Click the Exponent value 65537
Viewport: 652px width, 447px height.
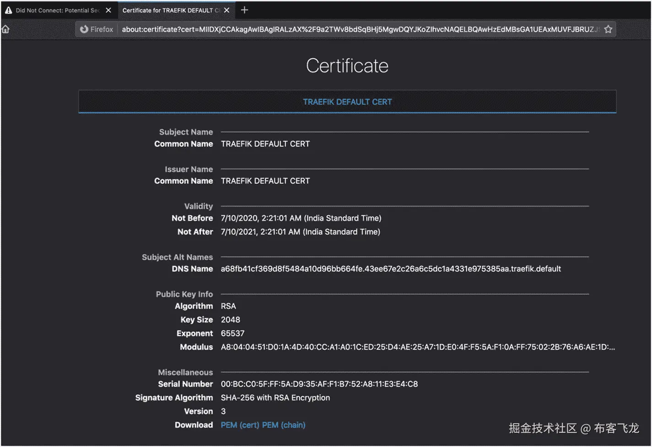pyautogui.click(x=233, y=334)
